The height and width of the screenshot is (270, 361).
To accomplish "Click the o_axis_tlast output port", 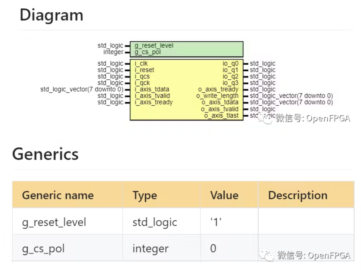I will click(221, 116).
